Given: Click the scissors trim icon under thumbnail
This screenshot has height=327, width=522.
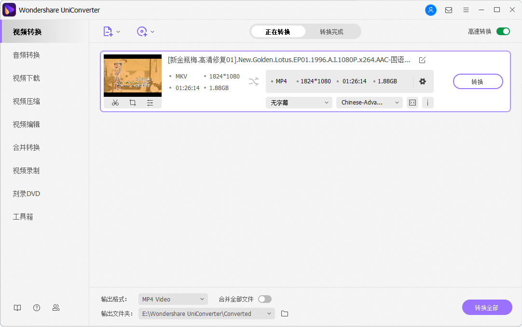Looking at the screenshot, I should [x=115, y=103].
